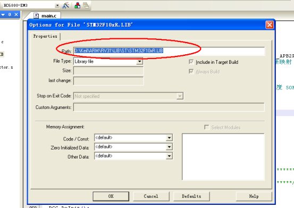Expand the Zero Initialized Data dropdown
Image resolution: width=294 pixels, height=208 pixels.
click(169, 147)
